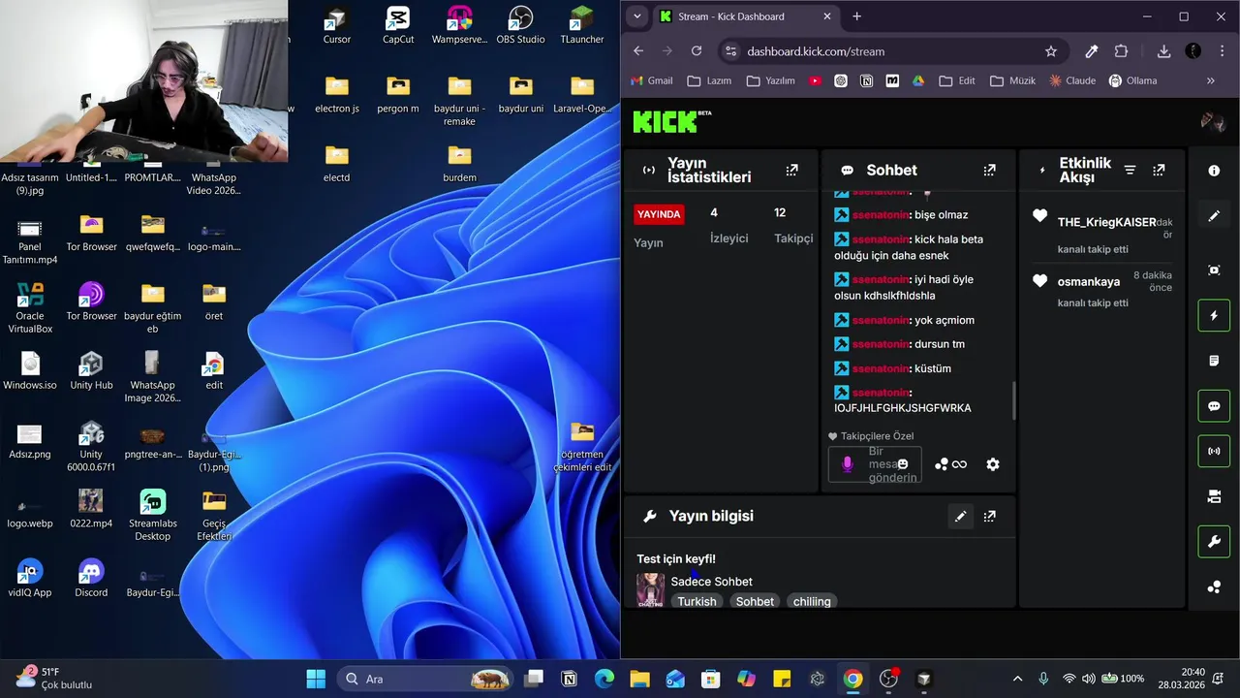Click the three-dots icon at sidebar bottom

(1214, 587)
